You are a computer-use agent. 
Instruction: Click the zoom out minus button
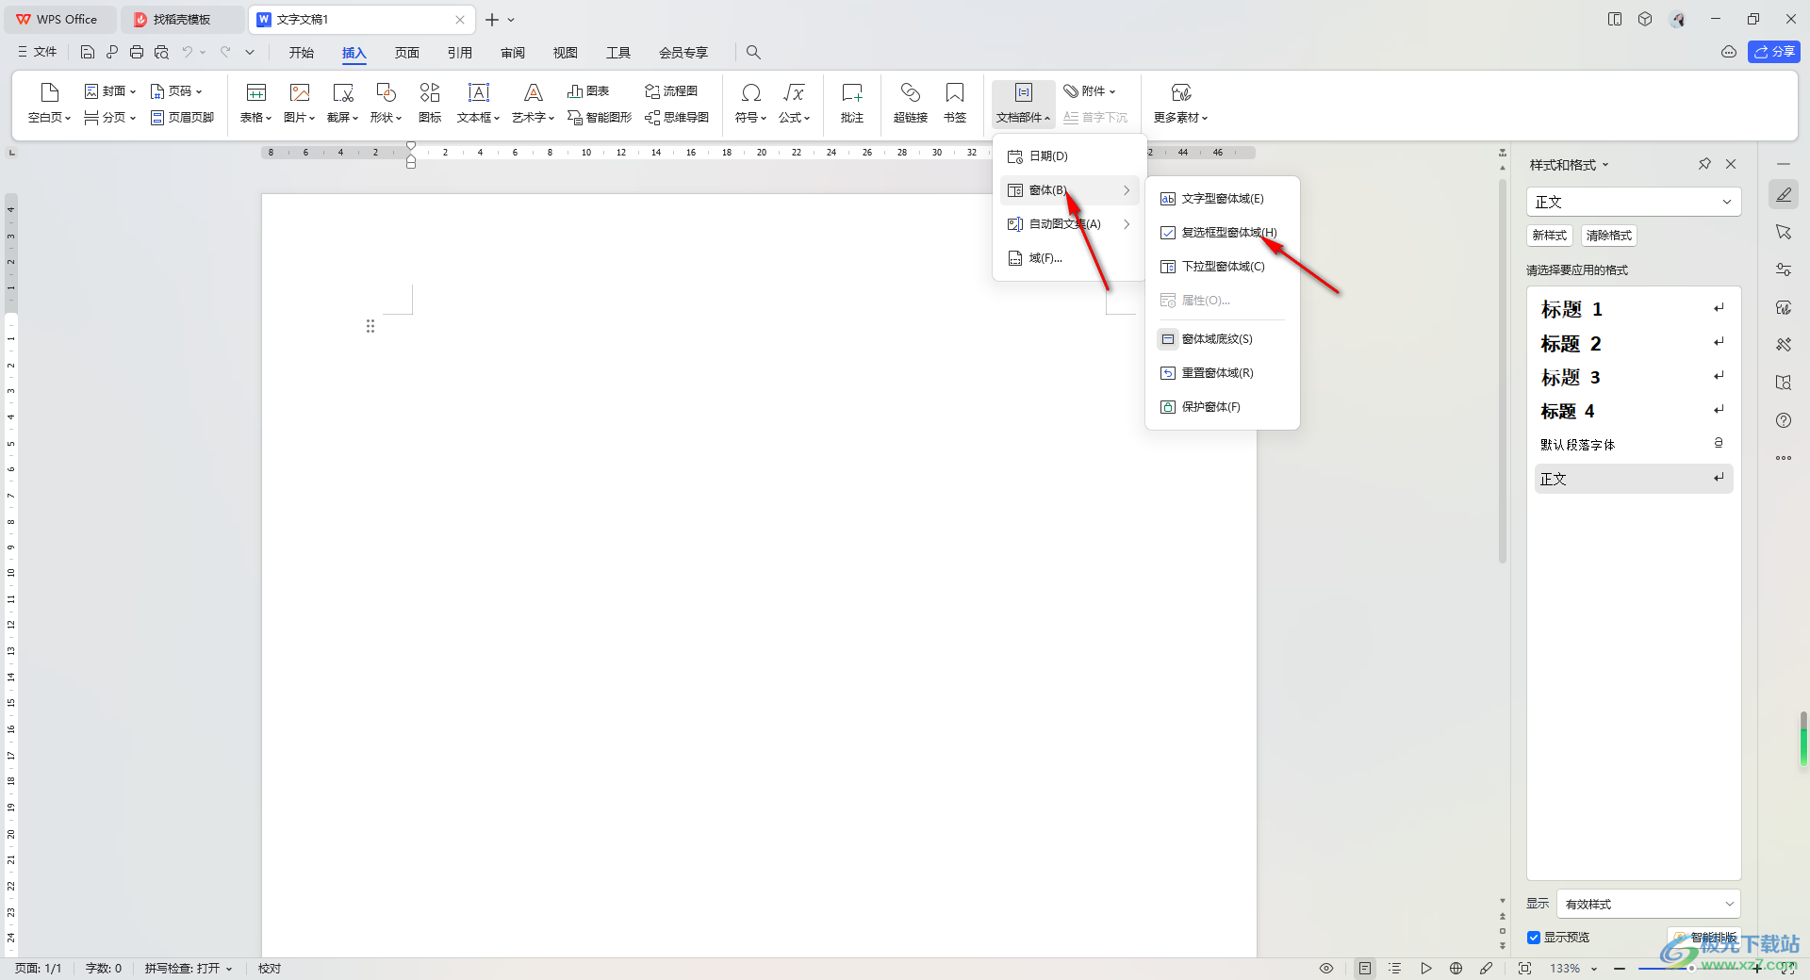pyautogui.click(x=1620, y=968)
